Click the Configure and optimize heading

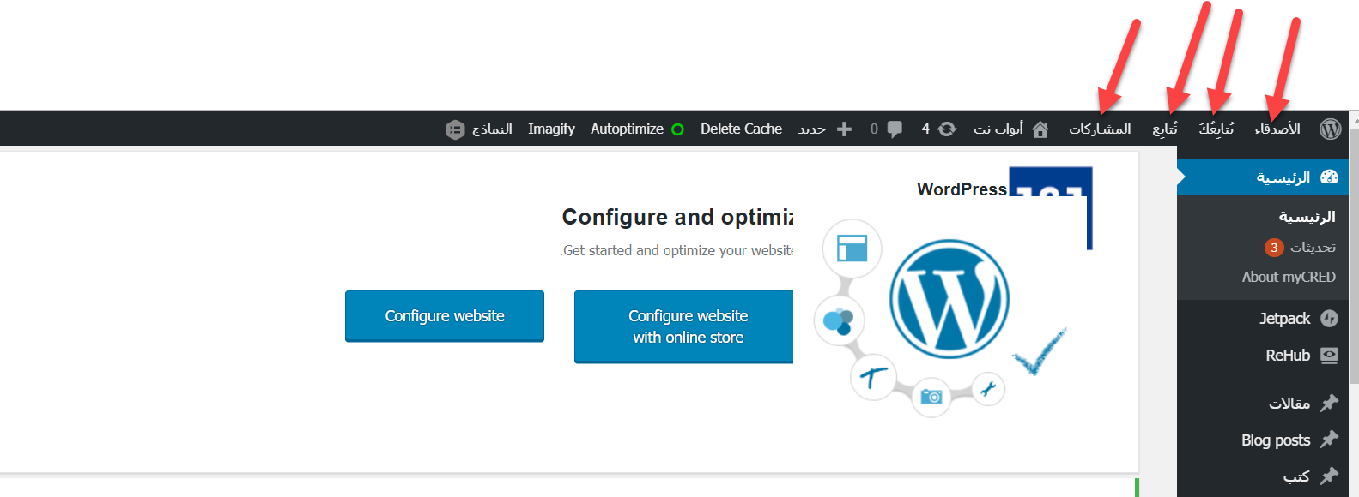pyautogui.click(x=677, y=217)
